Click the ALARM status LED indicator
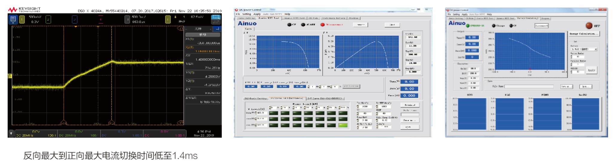 (303, 25)
